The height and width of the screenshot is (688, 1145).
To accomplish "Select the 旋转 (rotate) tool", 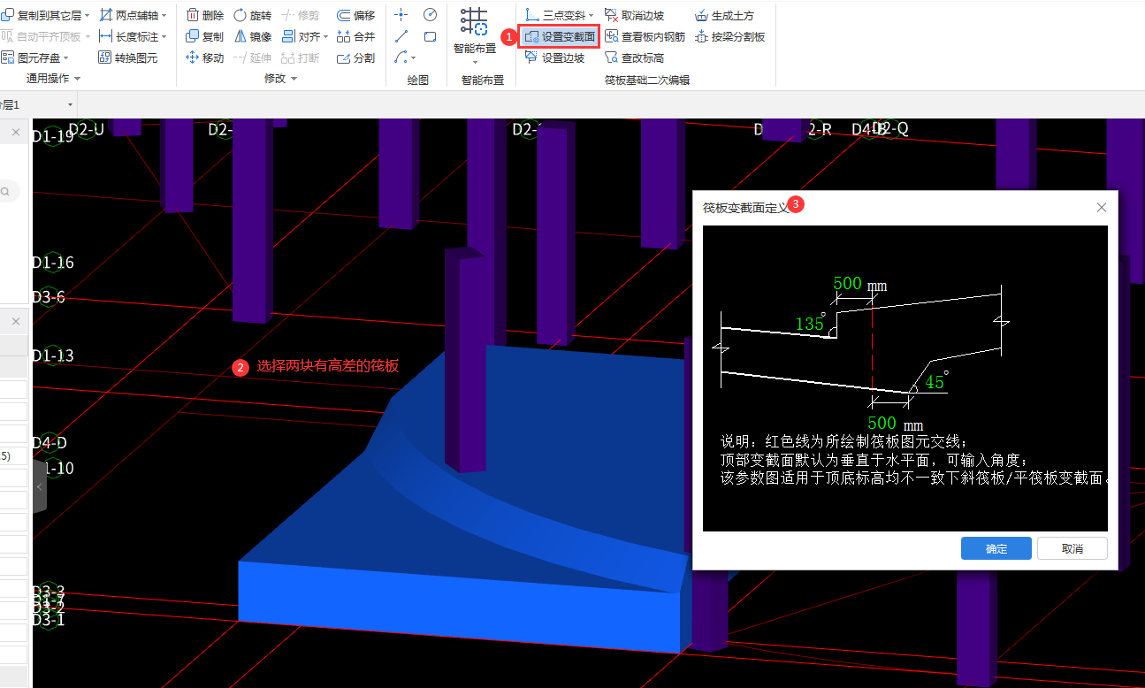I will [x=253, y=15].
